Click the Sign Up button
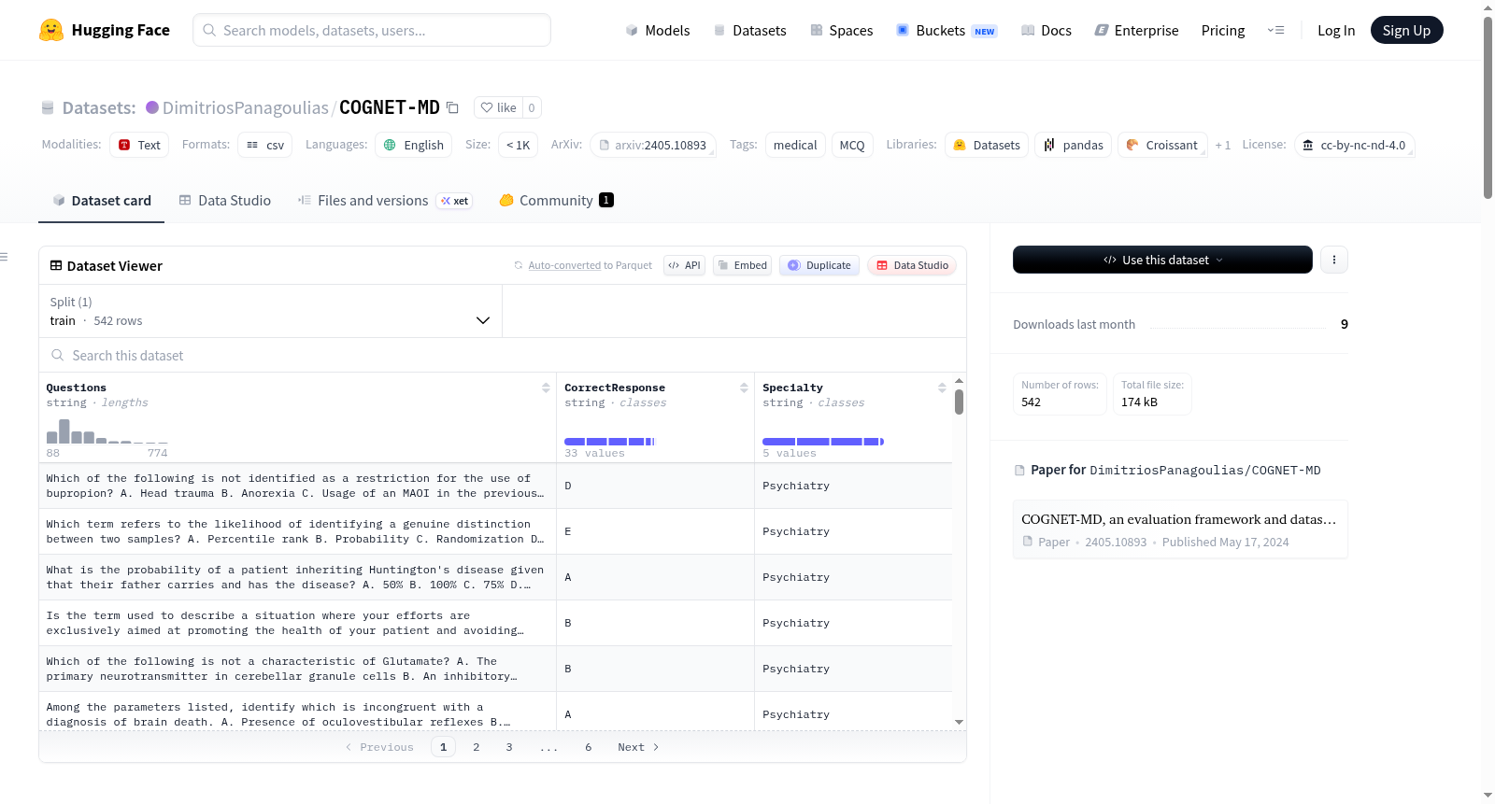1495x804 pixels. tap(1406, 30)
